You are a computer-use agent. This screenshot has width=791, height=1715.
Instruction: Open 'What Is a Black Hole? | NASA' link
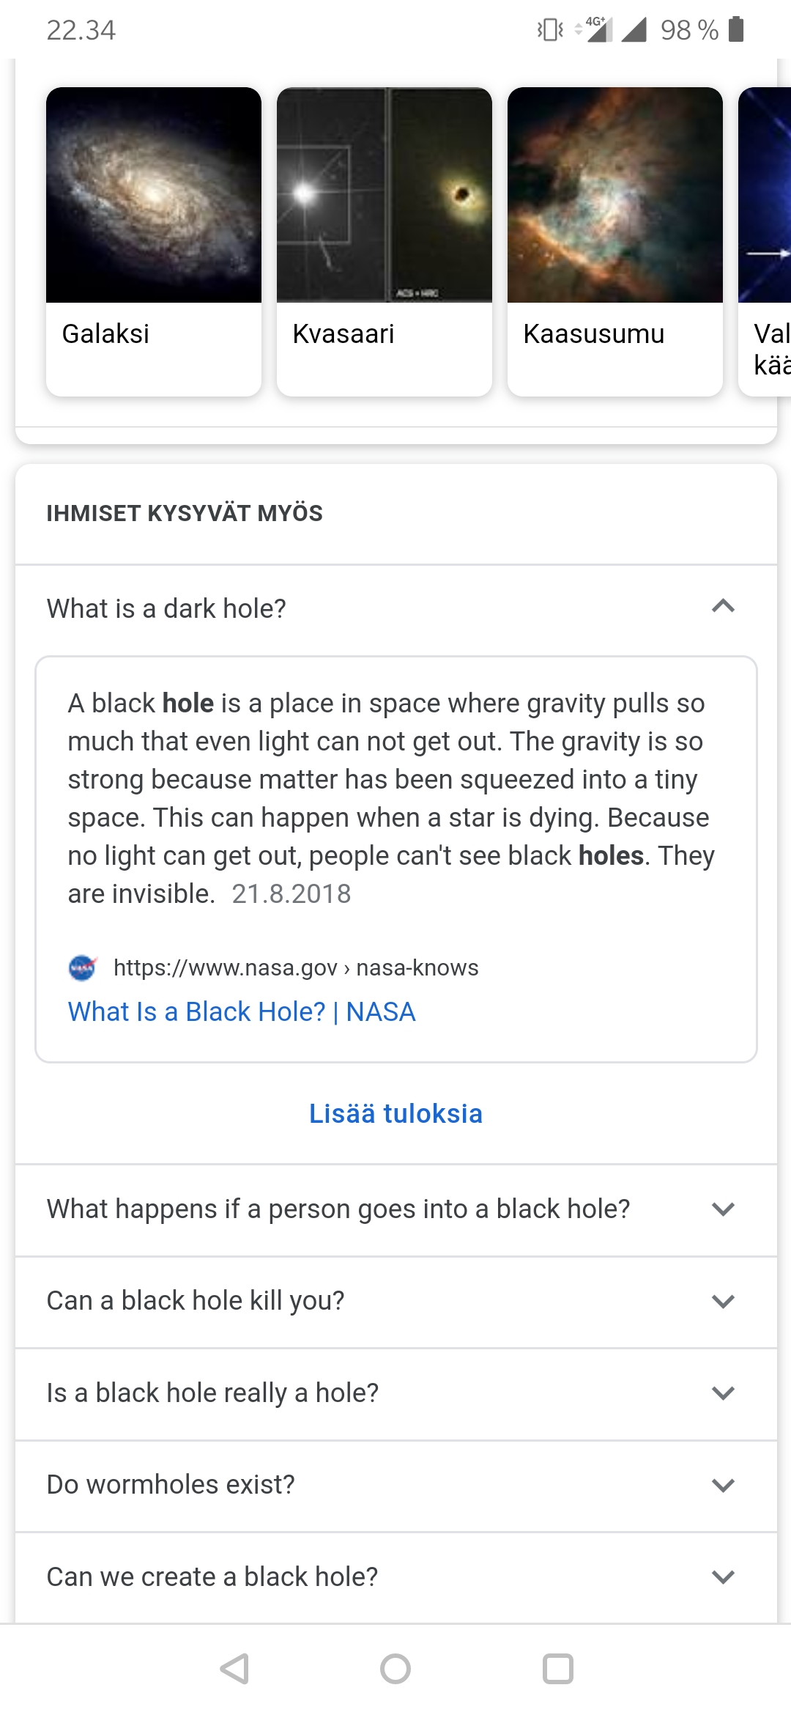242,1011
